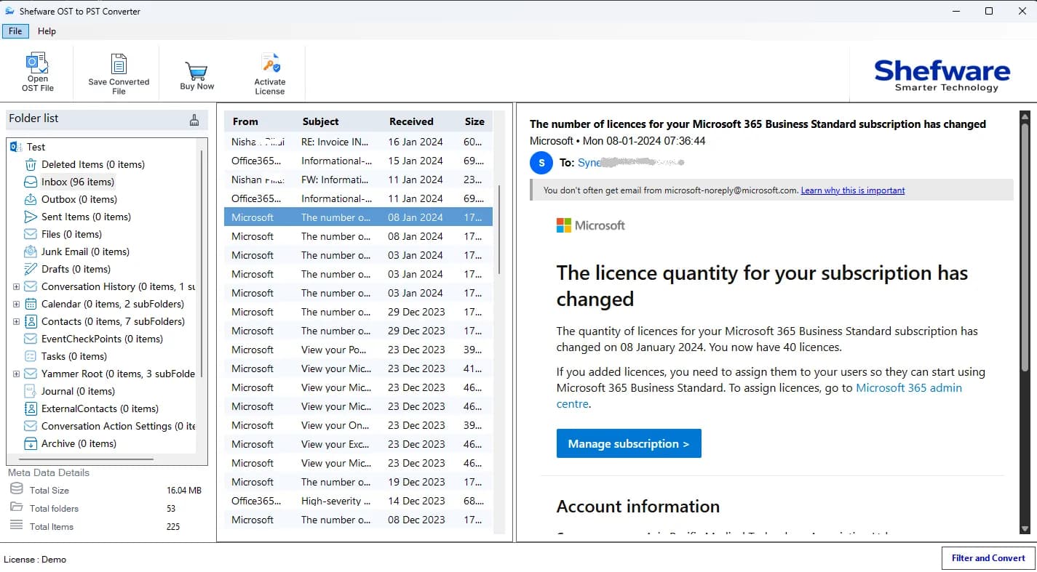The height and width of the screenshot is (572, 1037).
Task: Open the Help menu
Action: 47,31
